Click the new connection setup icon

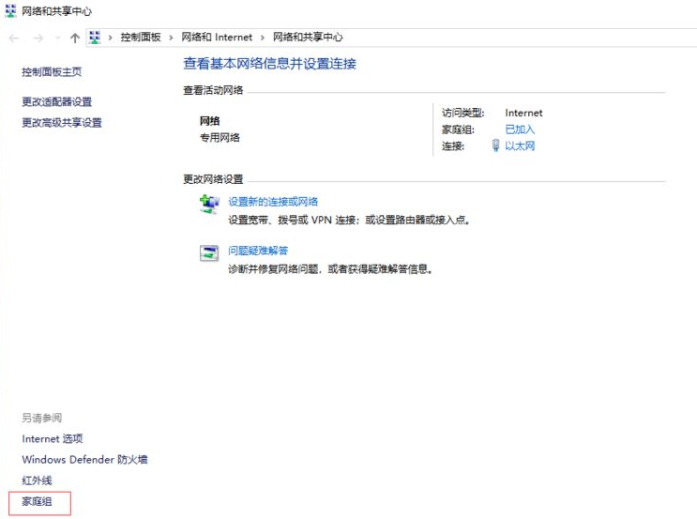pyautogui.click(x=209, y=205)
